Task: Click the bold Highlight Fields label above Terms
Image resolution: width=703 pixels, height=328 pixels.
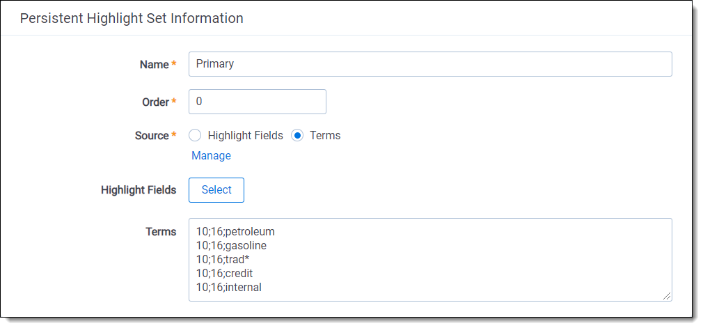Action: 139,190
